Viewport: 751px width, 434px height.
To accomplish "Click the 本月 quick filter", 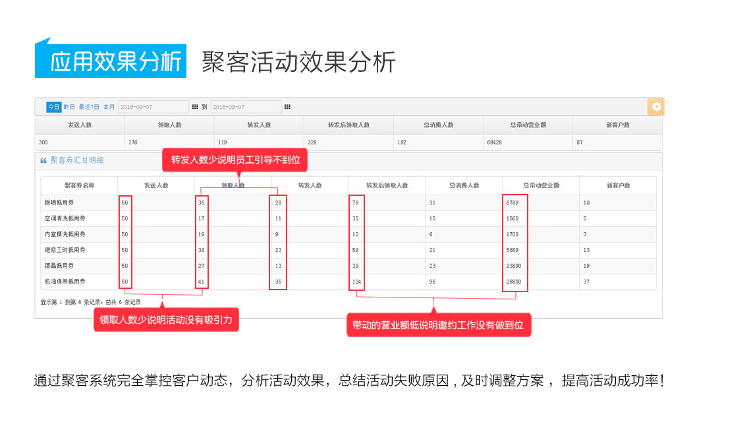I will pos(110,106).
